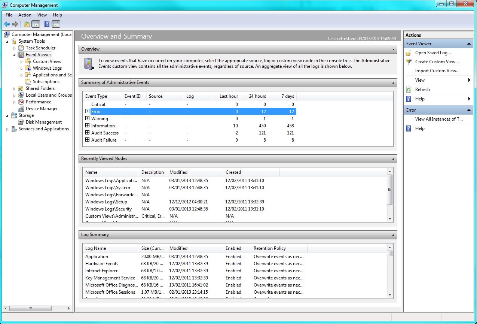The image size is (477, 324).
Task: Click the Computer Management root node icon
Action: click(7, 34)
